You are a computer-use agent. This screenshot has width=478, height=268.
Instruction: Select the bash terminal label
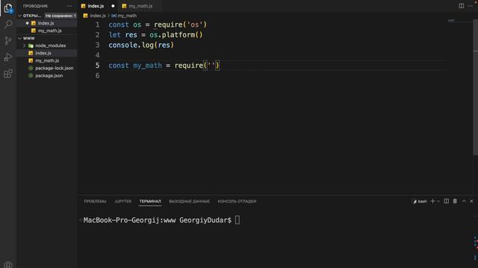point(420,201)
